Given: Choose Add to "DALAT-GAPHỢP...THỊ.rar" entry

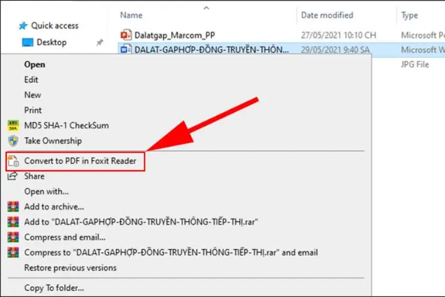Looking at the screenshot, I should tap(141, 222).
